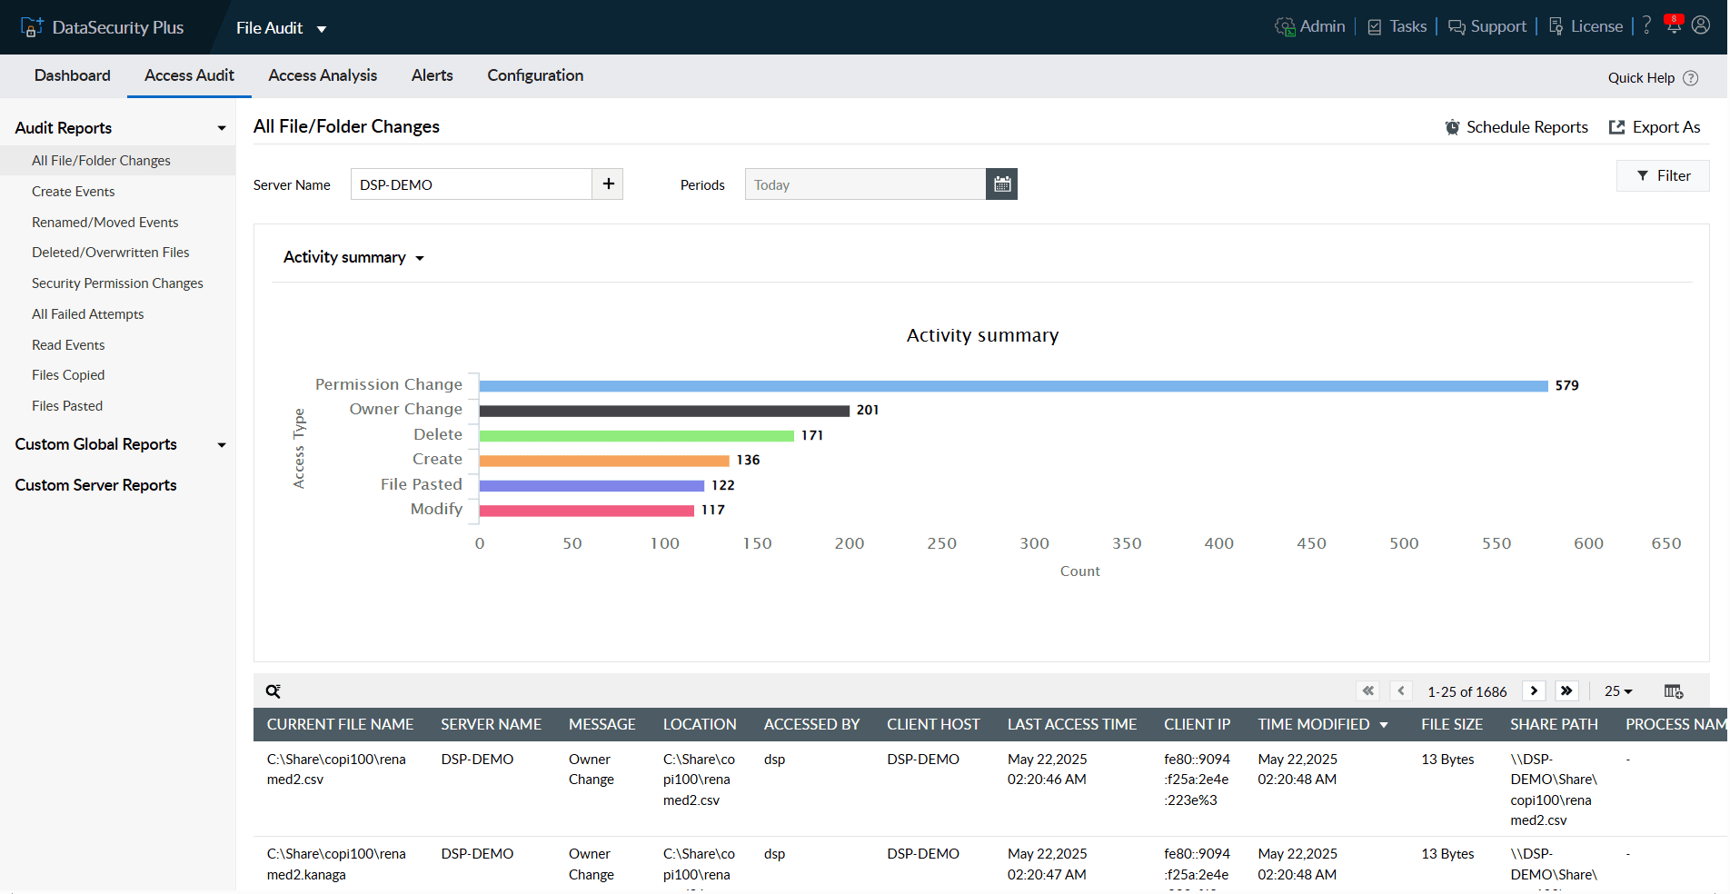Open the notifications bell icon
1730x894 pixels.
pos(1673,25)
